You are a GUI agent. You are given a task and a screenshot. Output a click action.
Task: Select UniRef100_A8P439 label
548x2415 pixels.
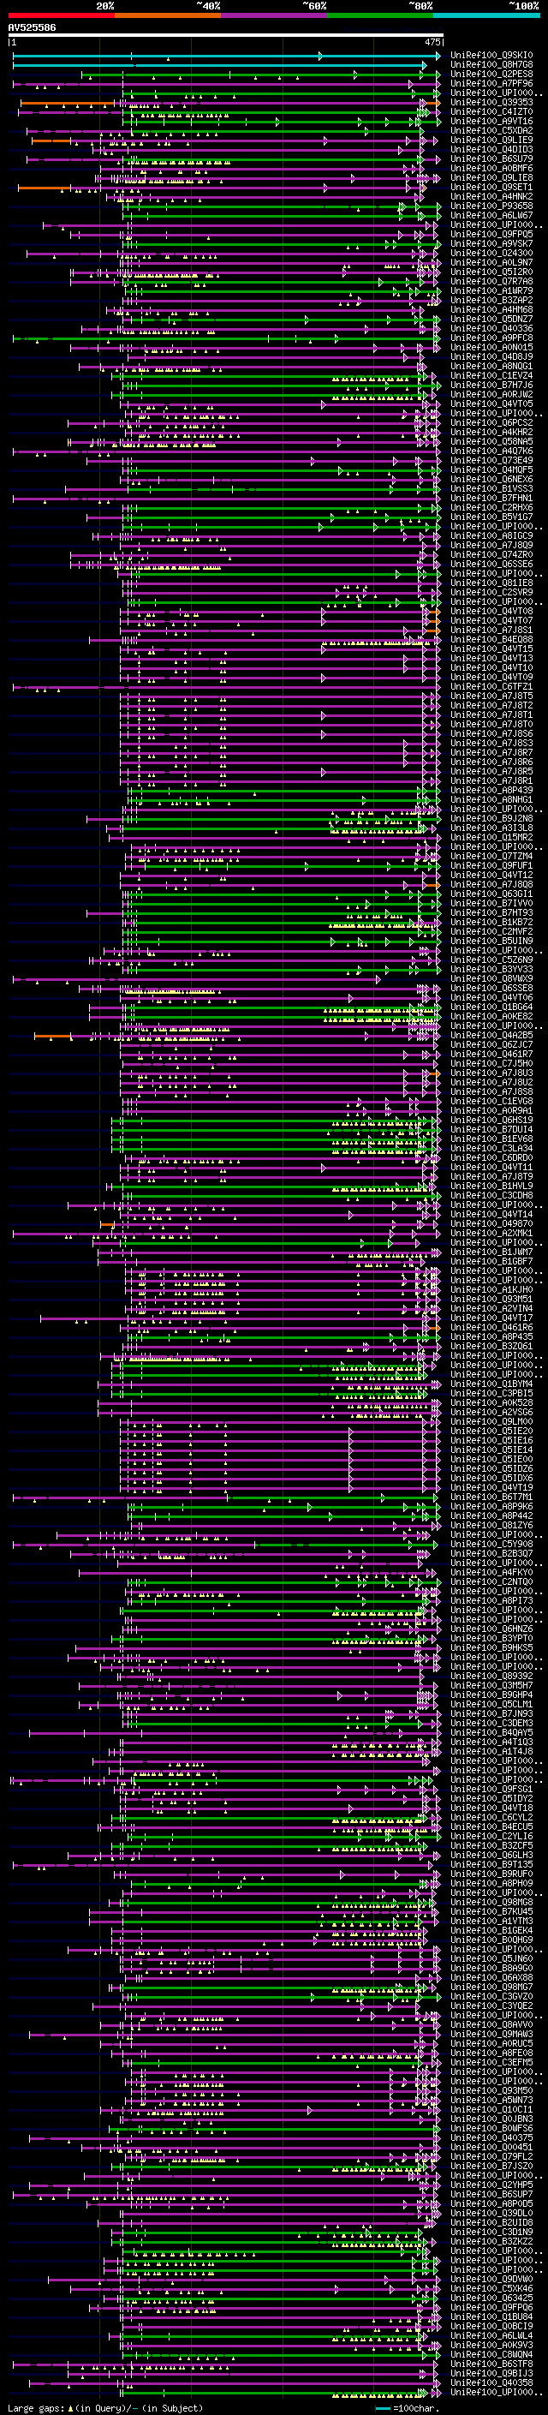coord(491,791)
